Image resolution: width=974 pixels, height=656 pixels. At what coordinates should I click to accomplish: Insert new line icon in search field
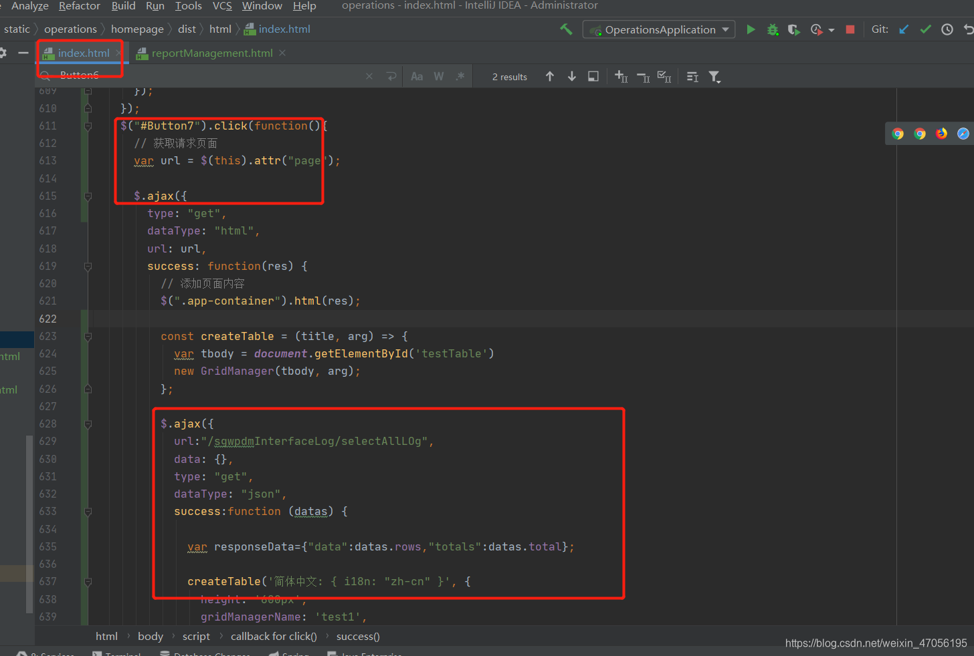click(x=391, y=77)
